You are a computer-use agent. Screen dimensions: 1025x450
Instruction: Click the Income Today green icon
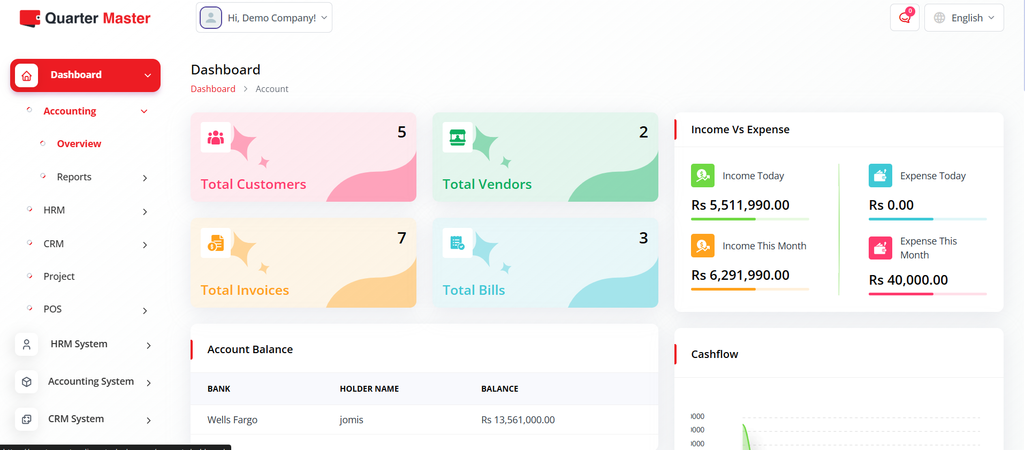click(x=703, y=176)
